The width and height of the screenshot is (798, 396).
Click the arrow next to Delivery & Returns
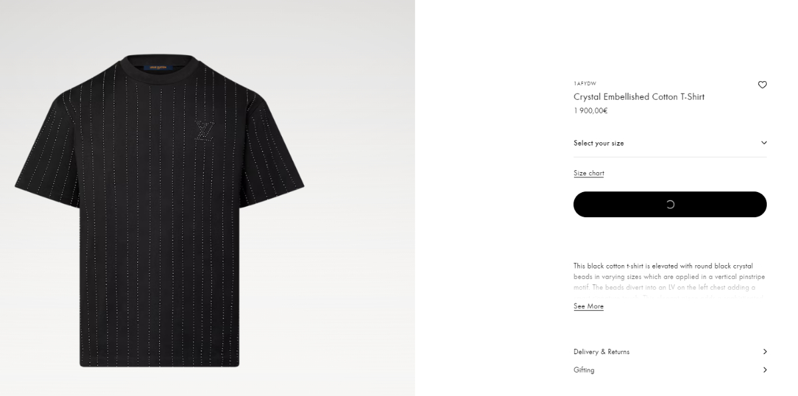click(765, 351)
